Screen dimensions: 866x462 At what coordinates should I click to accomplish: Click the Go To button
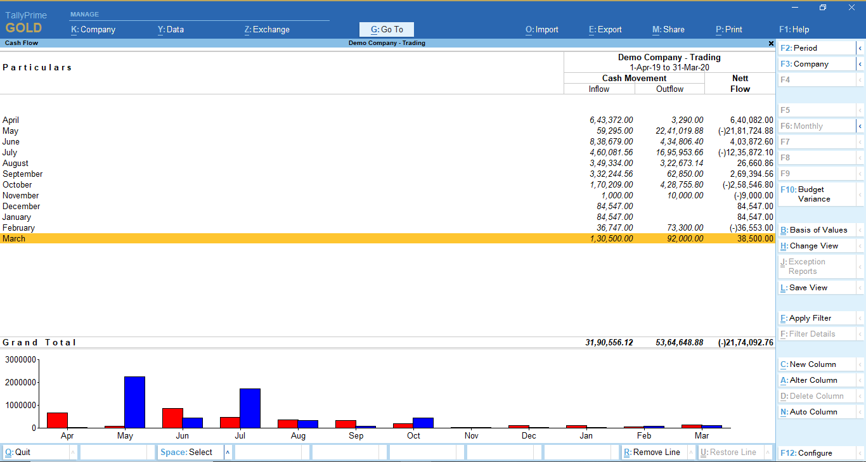coord(385,29)
